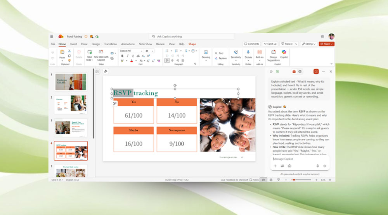Expand the numbering list dropdown arrow
The width and height of the screenshot is (388, 215).
[181, 51]
